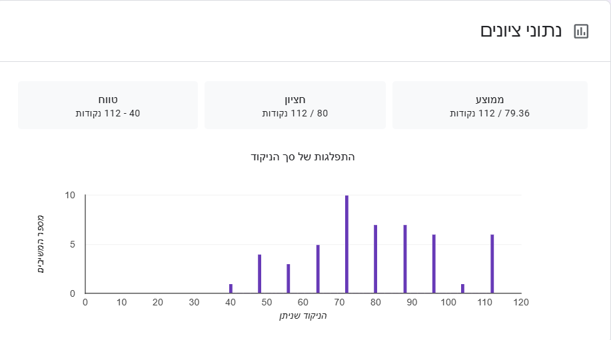Select the טווח range score card
This screenshot has width=611, height=340.
click(108, 105)
